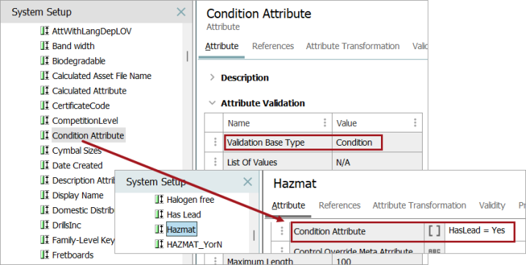Expand the Description section
Viewport: 526px width, 265px height.
point(212,78)
